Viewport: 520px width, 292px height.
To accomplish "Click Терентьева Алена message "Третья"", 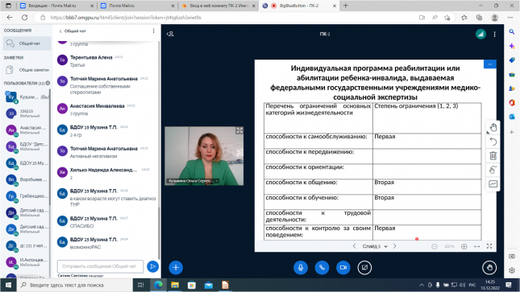I will (77, 65).
